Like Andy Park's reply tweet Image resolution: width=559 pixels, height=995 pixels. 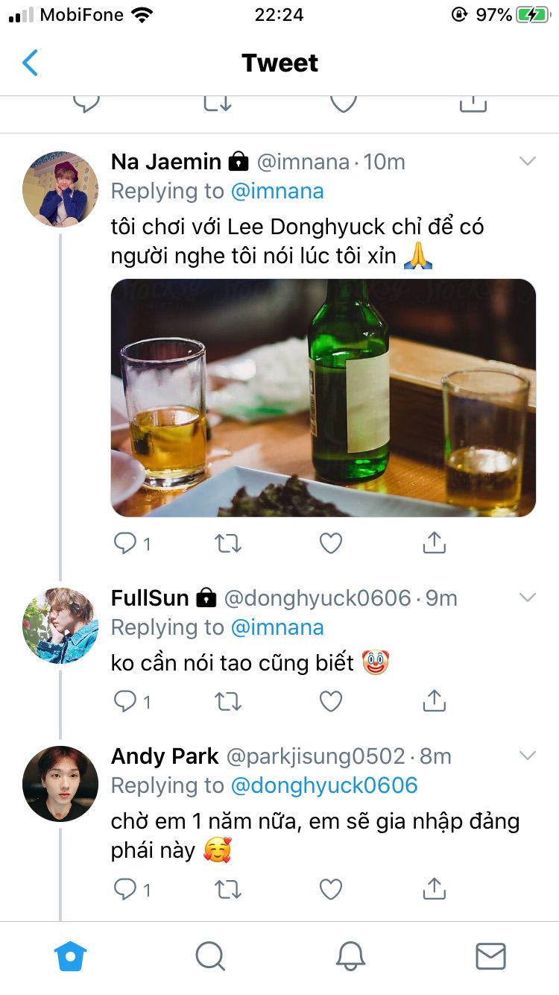coord(331,888)
